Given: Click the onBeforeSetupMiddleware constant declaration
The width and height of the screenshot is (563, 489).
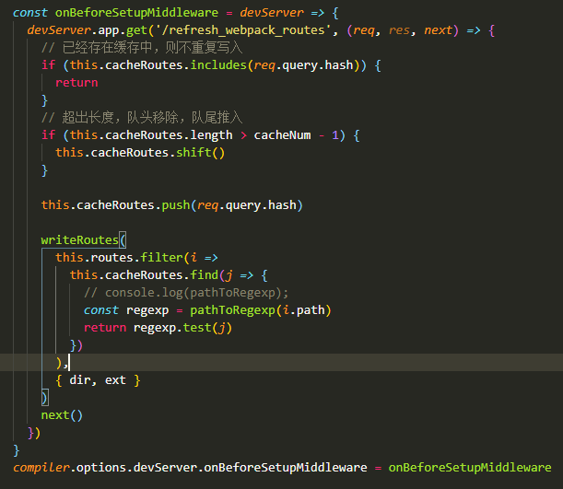Looking at the screenshot, I should tap(136, 13).
